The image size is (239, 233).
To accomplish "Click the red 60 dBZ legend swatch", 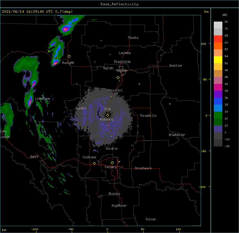I will click(218, 39).
